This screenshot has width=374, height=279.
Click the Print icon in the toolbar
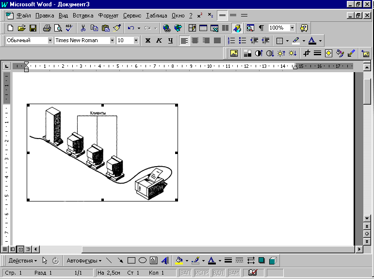point(47,28)
